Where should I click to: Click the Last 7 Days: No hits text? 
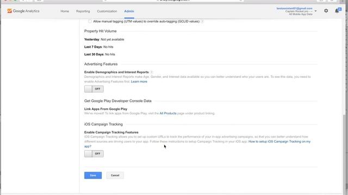(x=99, y=47)
